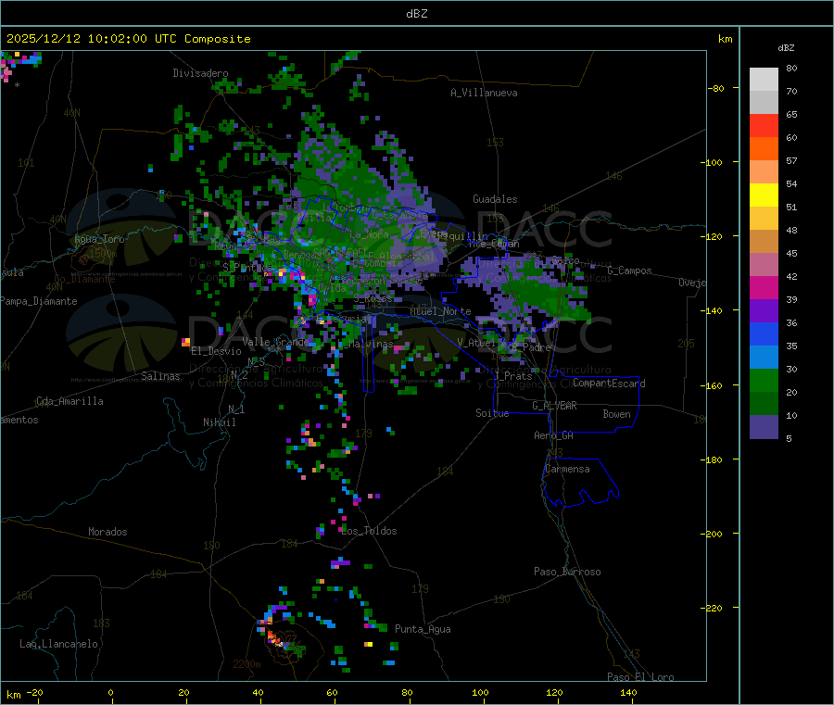Click the 100 km bottom axis label
The height and width of the screenshot is (705, 834).
pyautogui.click(x=480, y=692)
